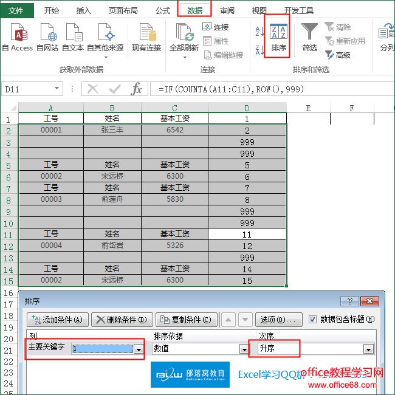
Task: Select column A header
Action: [51, 108]
